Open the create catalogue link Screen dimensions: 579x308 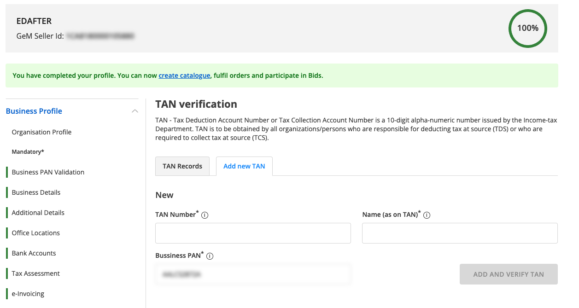184,75
